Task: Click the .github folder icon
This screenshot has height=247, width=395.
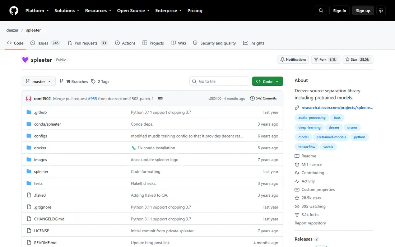Action: coord(29,112)
